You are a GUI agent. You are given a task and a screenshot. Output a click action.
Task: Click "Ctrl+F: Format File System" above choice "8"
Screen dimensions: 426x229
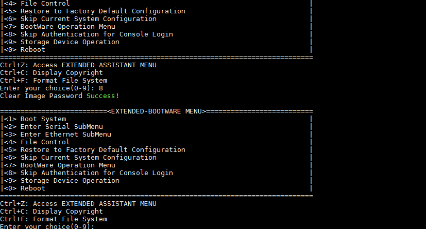coord(54,81)
